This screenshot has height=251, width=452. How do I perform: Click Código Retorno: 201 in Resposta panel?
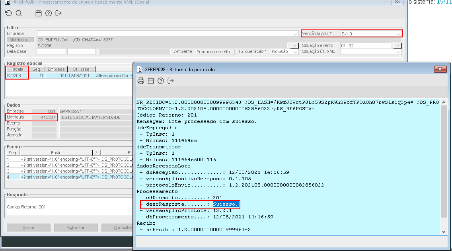(x=26, y=207)
